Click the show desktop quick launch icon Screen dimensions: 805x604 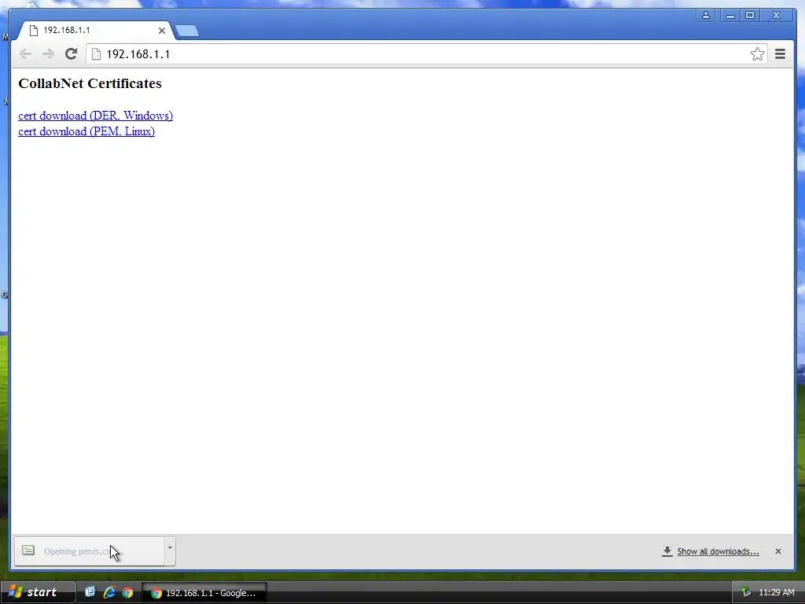[90, 592]
